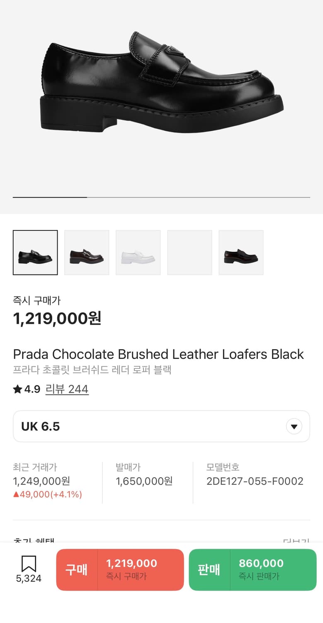Image resolution: width=323 pixels, height=623 pixels.
Task: Tap the main black loafer product image
Action: 162,83
